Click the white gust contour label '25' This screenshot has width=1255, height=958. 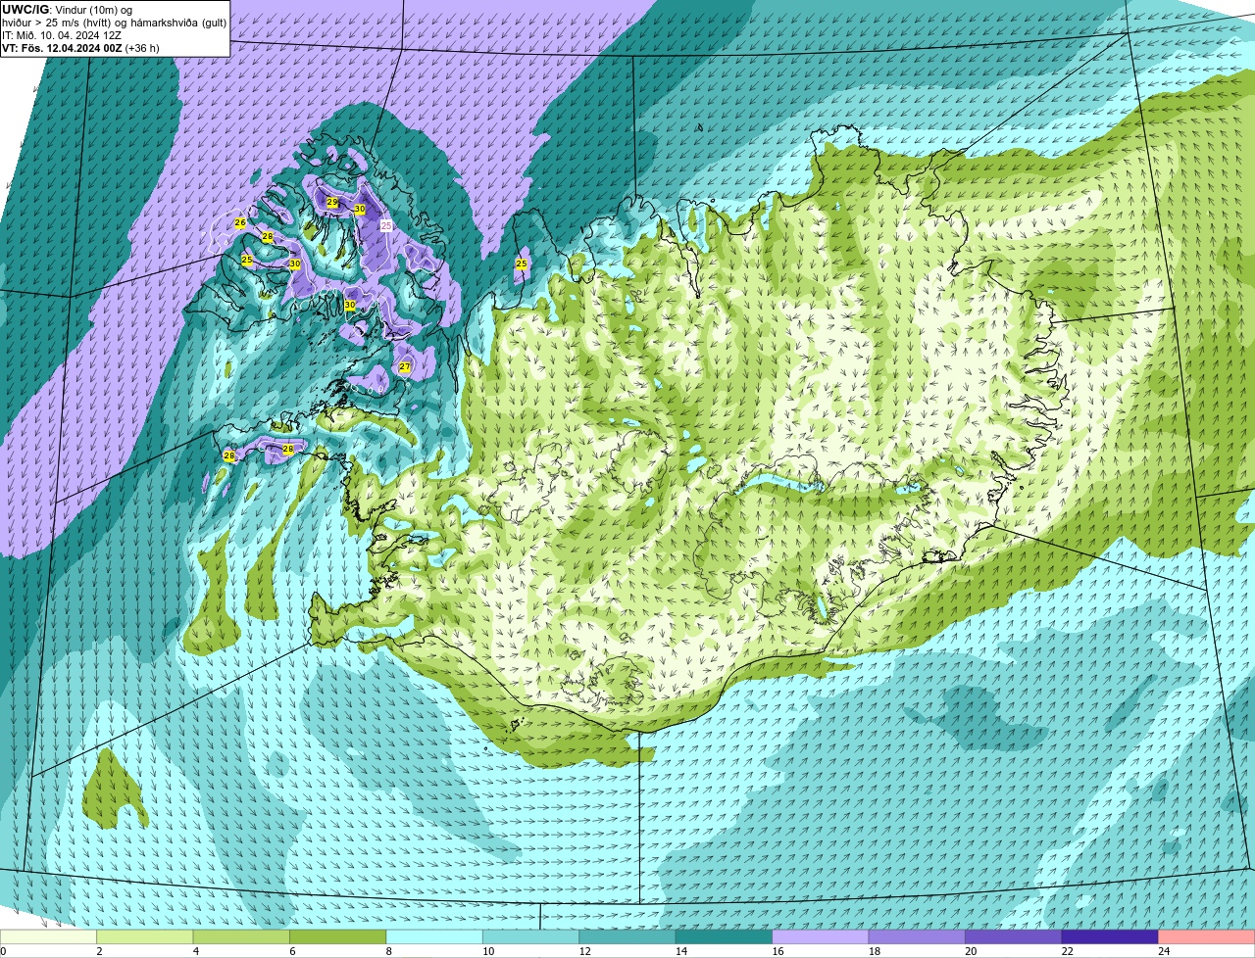(x=386, y=226)
